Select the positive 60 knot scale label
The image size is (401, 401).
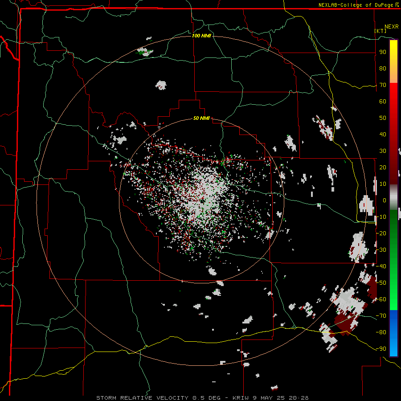point(383,102)
